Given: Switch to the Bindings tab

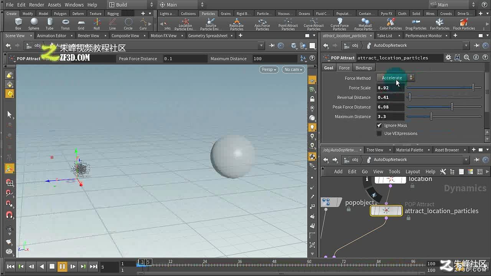Looking at the screenshot, I should pyautogui.click(x=364, y=68).
